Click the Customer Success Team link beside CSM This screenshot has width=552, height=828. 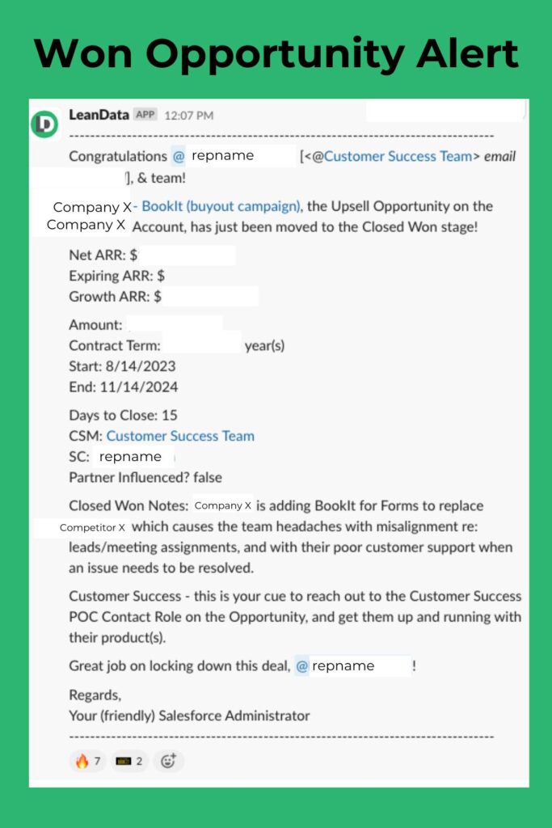click(x=179, y=436)
